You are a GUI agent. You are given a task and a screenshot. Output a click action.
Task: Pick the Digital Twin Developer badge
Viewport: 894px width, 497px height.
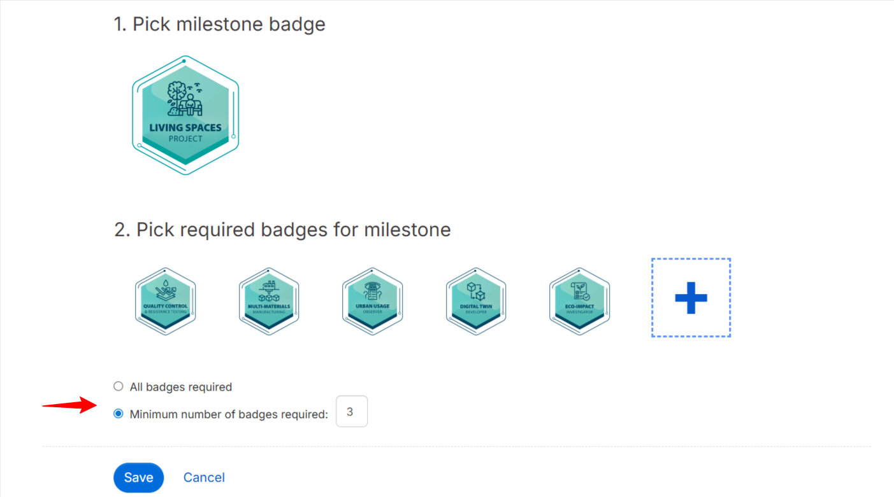click(x=476, y=301)
